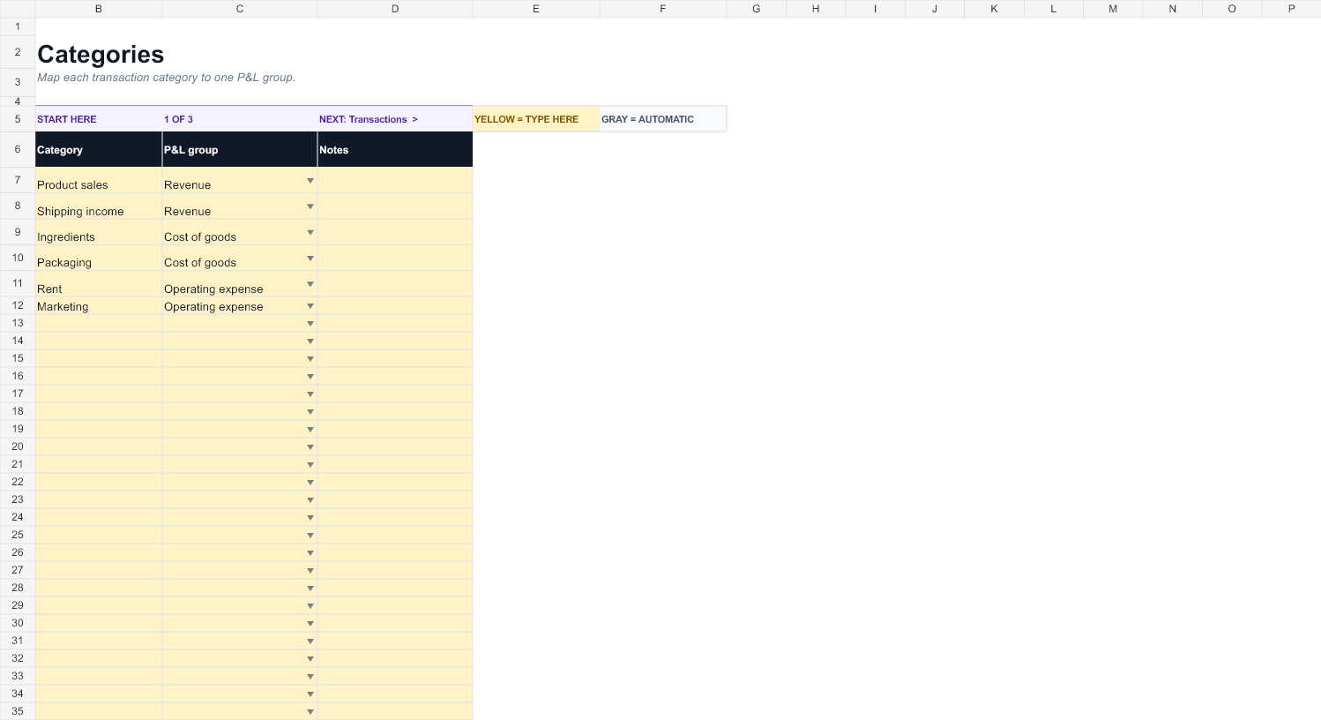
Task: Select the START HERE cell
Action: [x=99, y=119]
